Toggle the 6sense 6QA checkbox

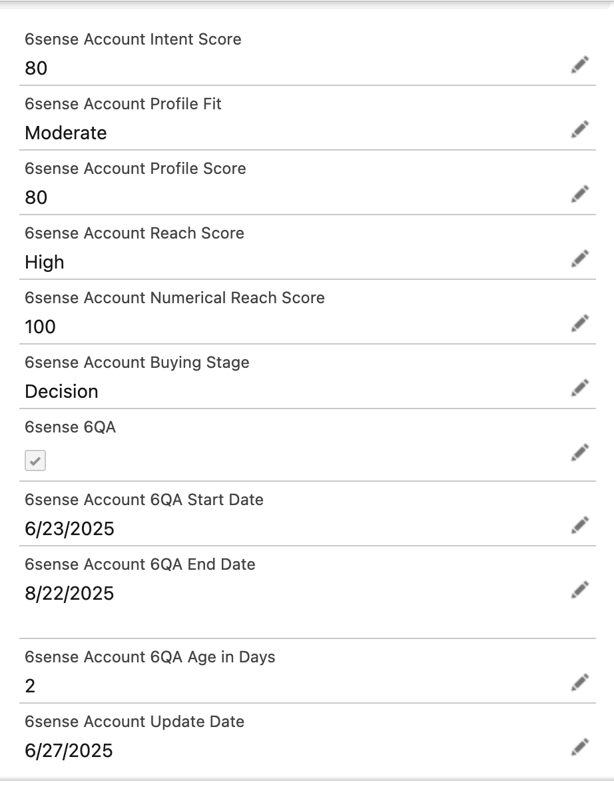[35, 460]
